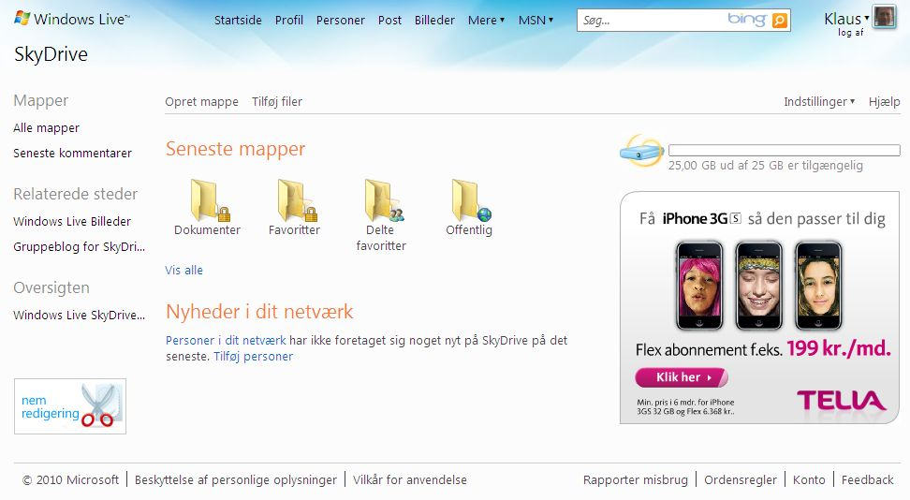Click Tilføj filer to upload files
Viewport: 910px width, 500px height.
[x=277, y=102]
